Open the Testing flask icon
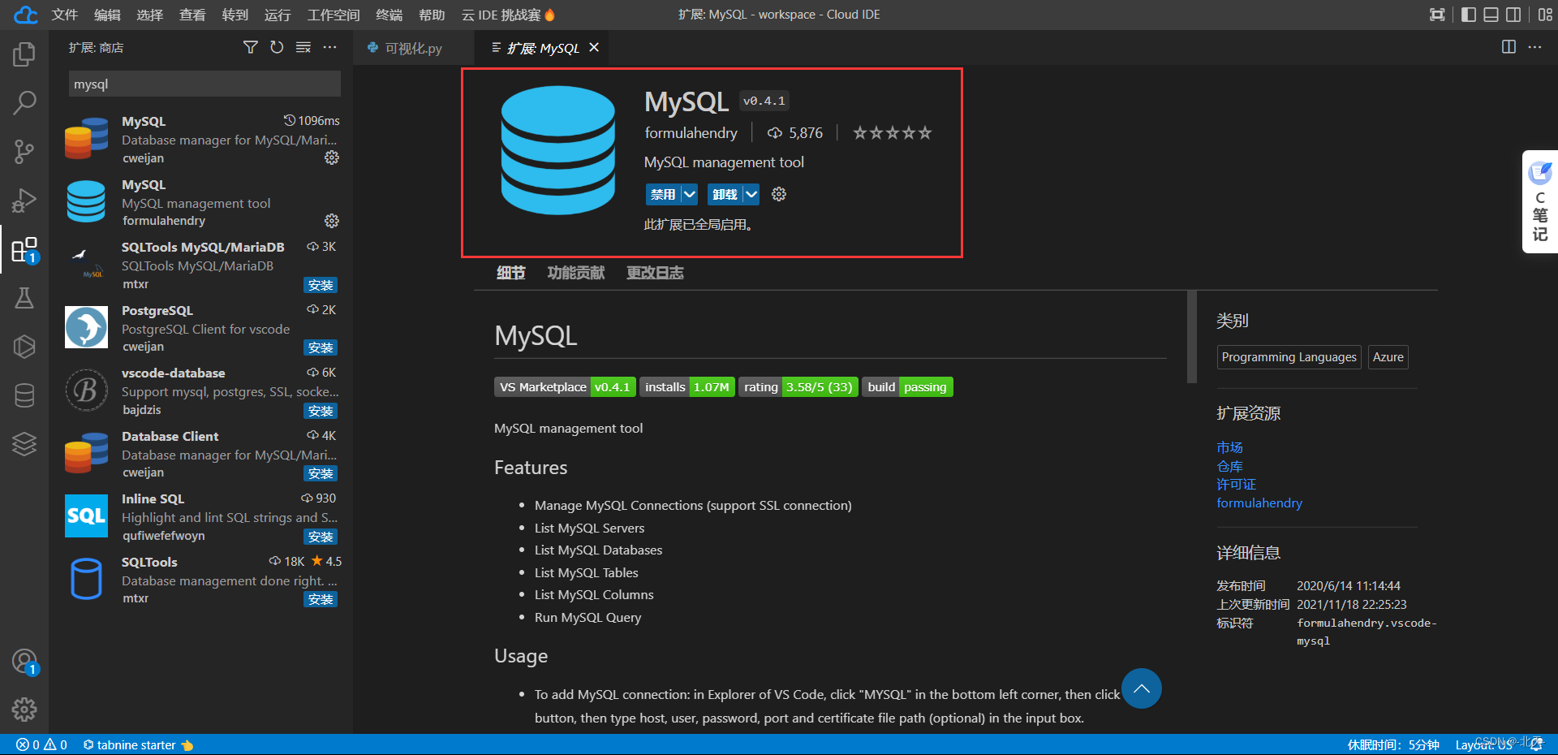The width and height of the screenshot is (1558, 755). tap(24, 298)
